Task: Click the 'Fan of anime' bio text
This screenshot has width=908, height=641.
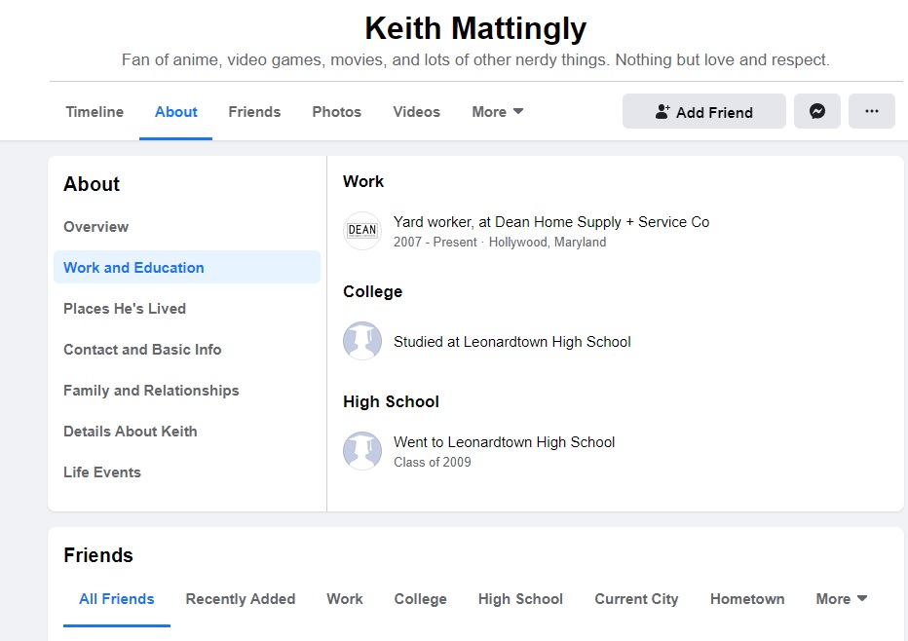Action: pos(475,59)
